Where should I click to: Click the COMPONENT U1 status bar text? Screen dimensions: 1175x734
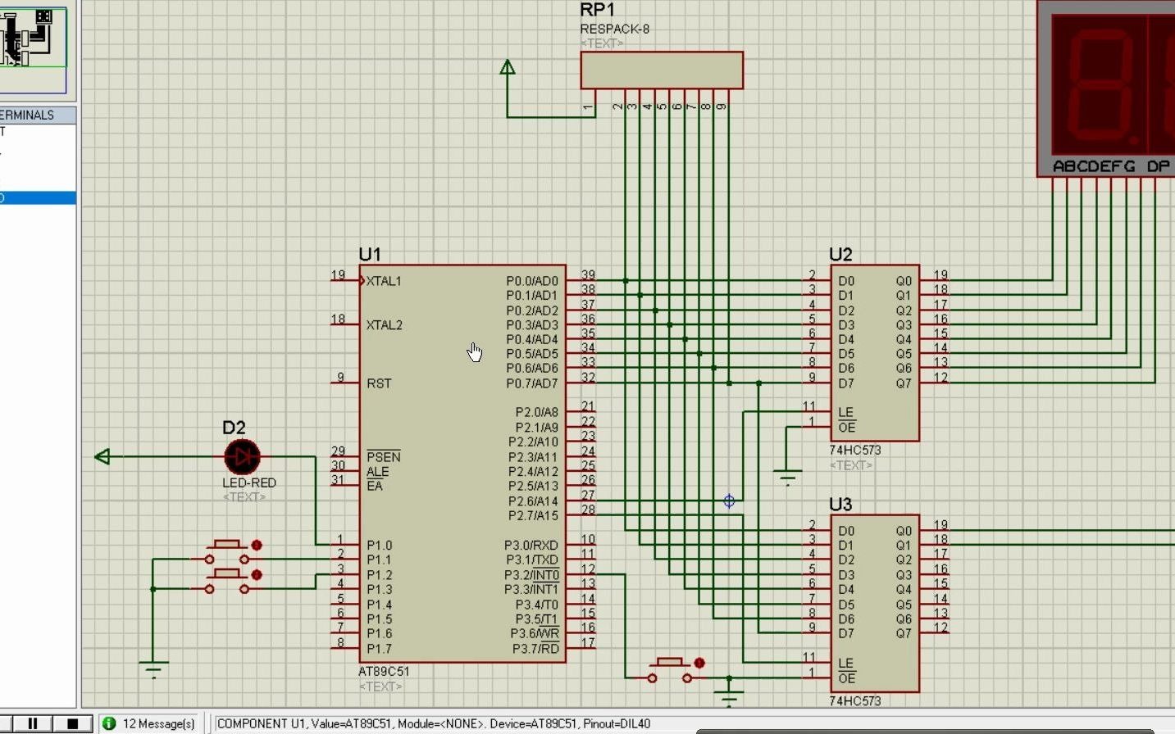(x=434, y=724)
